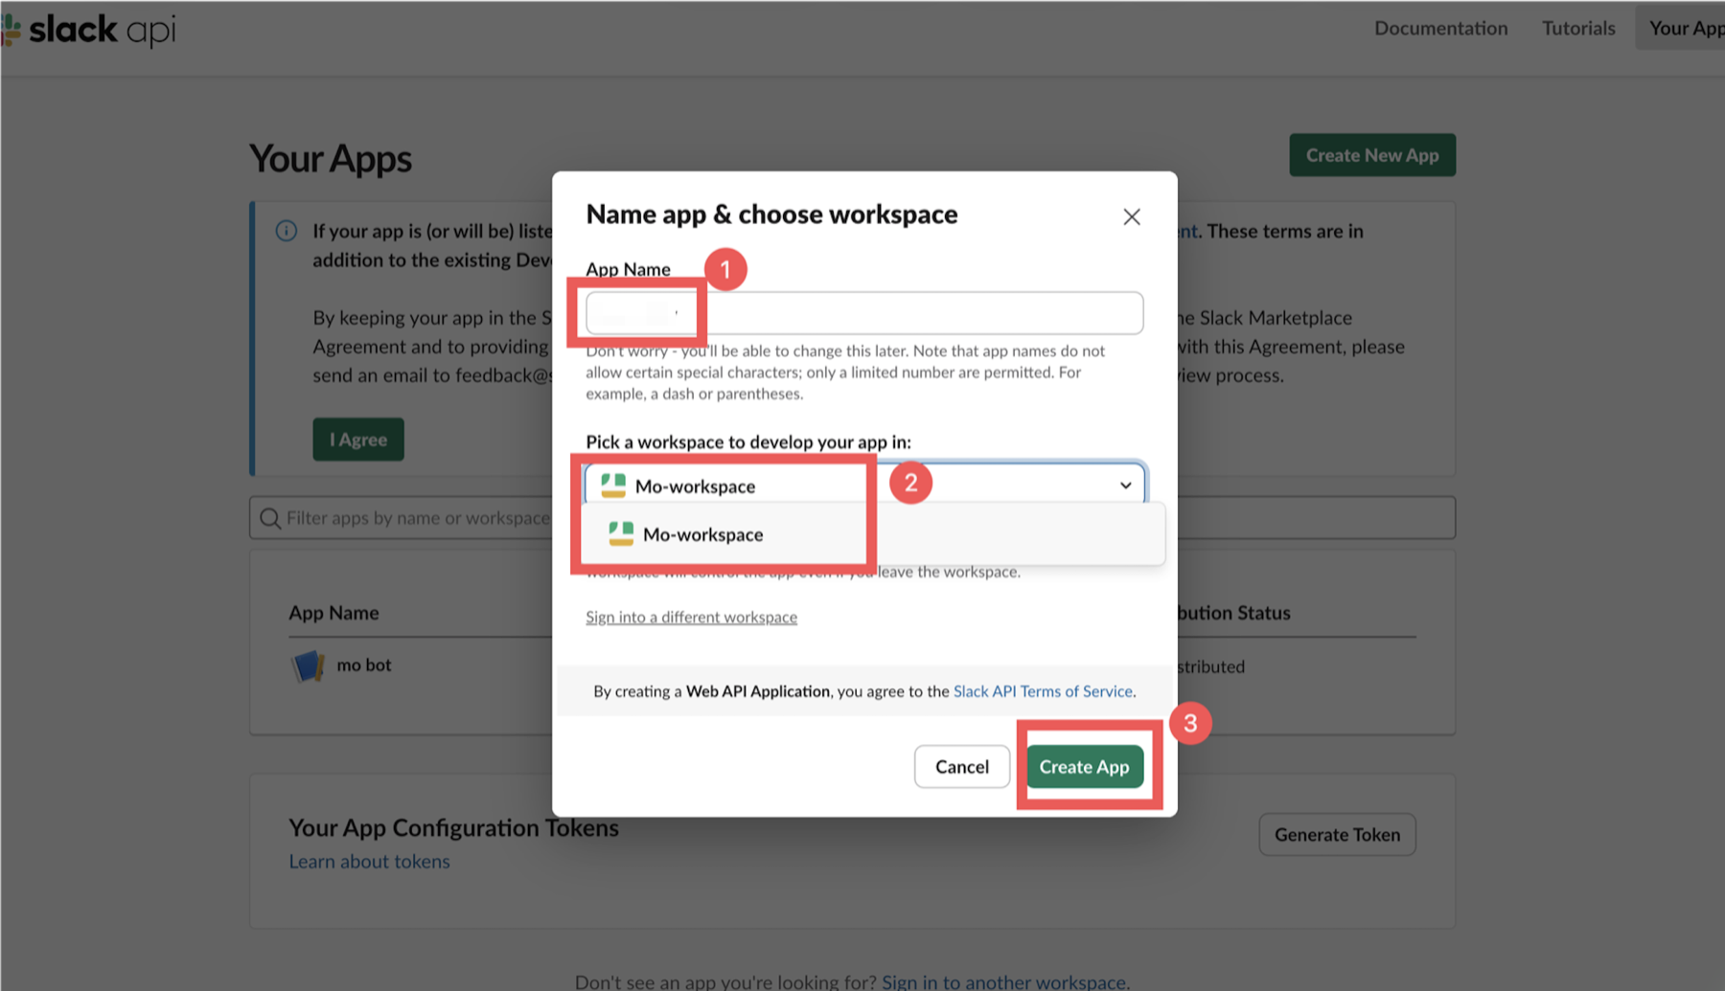Click the Slack api logo
Viewport: 1725px width, 991px height.
[89, 30]
